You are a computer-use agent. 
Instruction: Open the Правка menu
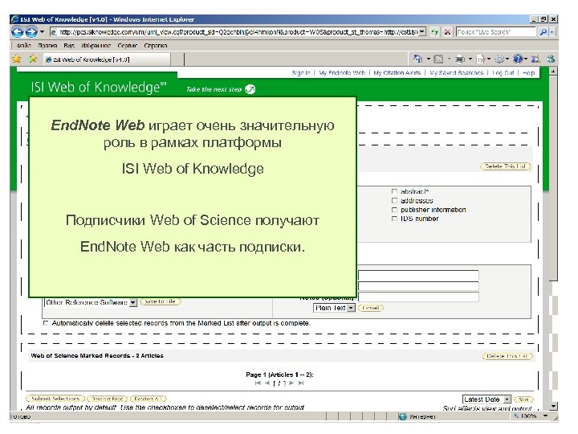[47, 45]
